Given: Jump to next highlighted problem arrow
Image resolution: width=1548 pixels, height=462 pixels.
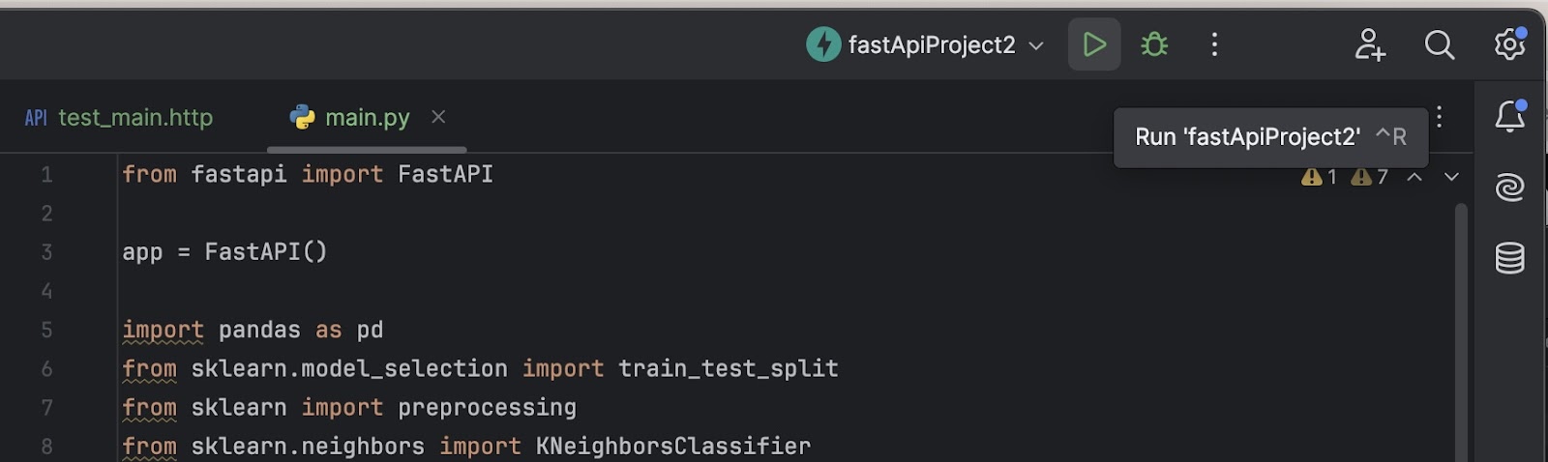Looking at the screenshot, I should 1451,177.
